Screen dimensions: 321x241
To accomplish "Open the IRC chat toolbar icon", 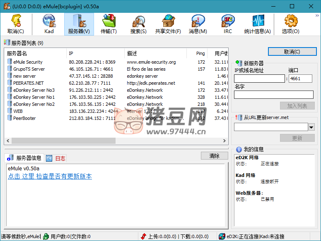I will point(228,24).
